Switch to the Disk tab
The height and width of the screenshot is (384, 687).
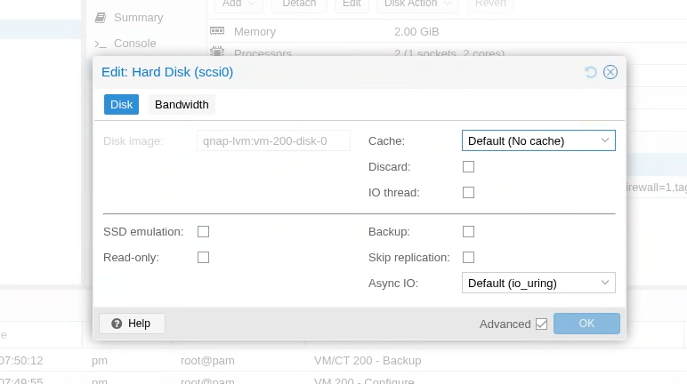pos(121,105)
